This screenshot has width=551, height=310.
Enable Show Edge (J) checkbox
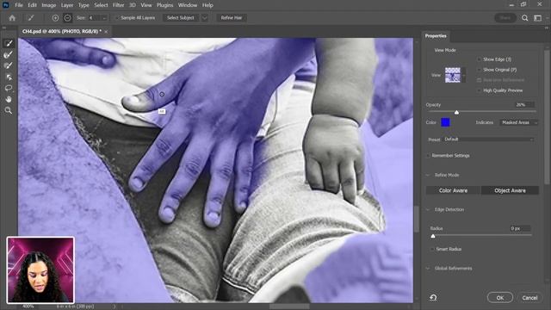pyautogui.click(x=479, y=59)
